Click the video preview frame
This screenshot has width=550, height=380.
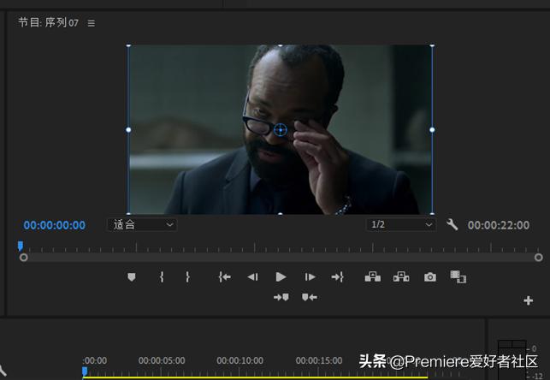coord(281,129)
